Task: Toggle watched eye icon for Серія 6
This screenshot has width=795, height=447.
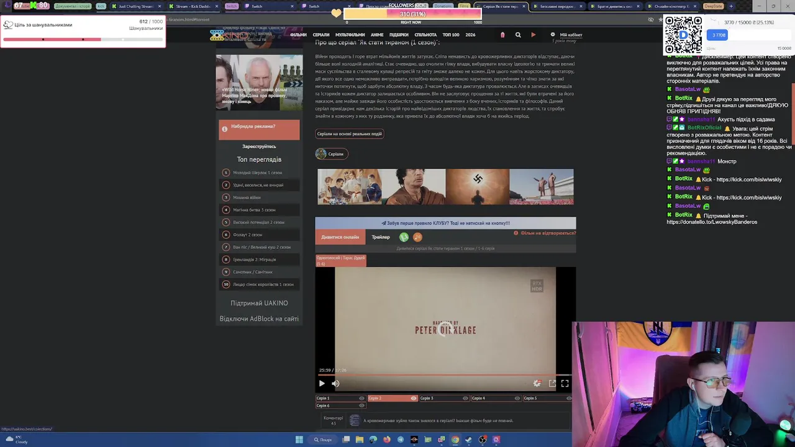Action: (x=361, y=405)
